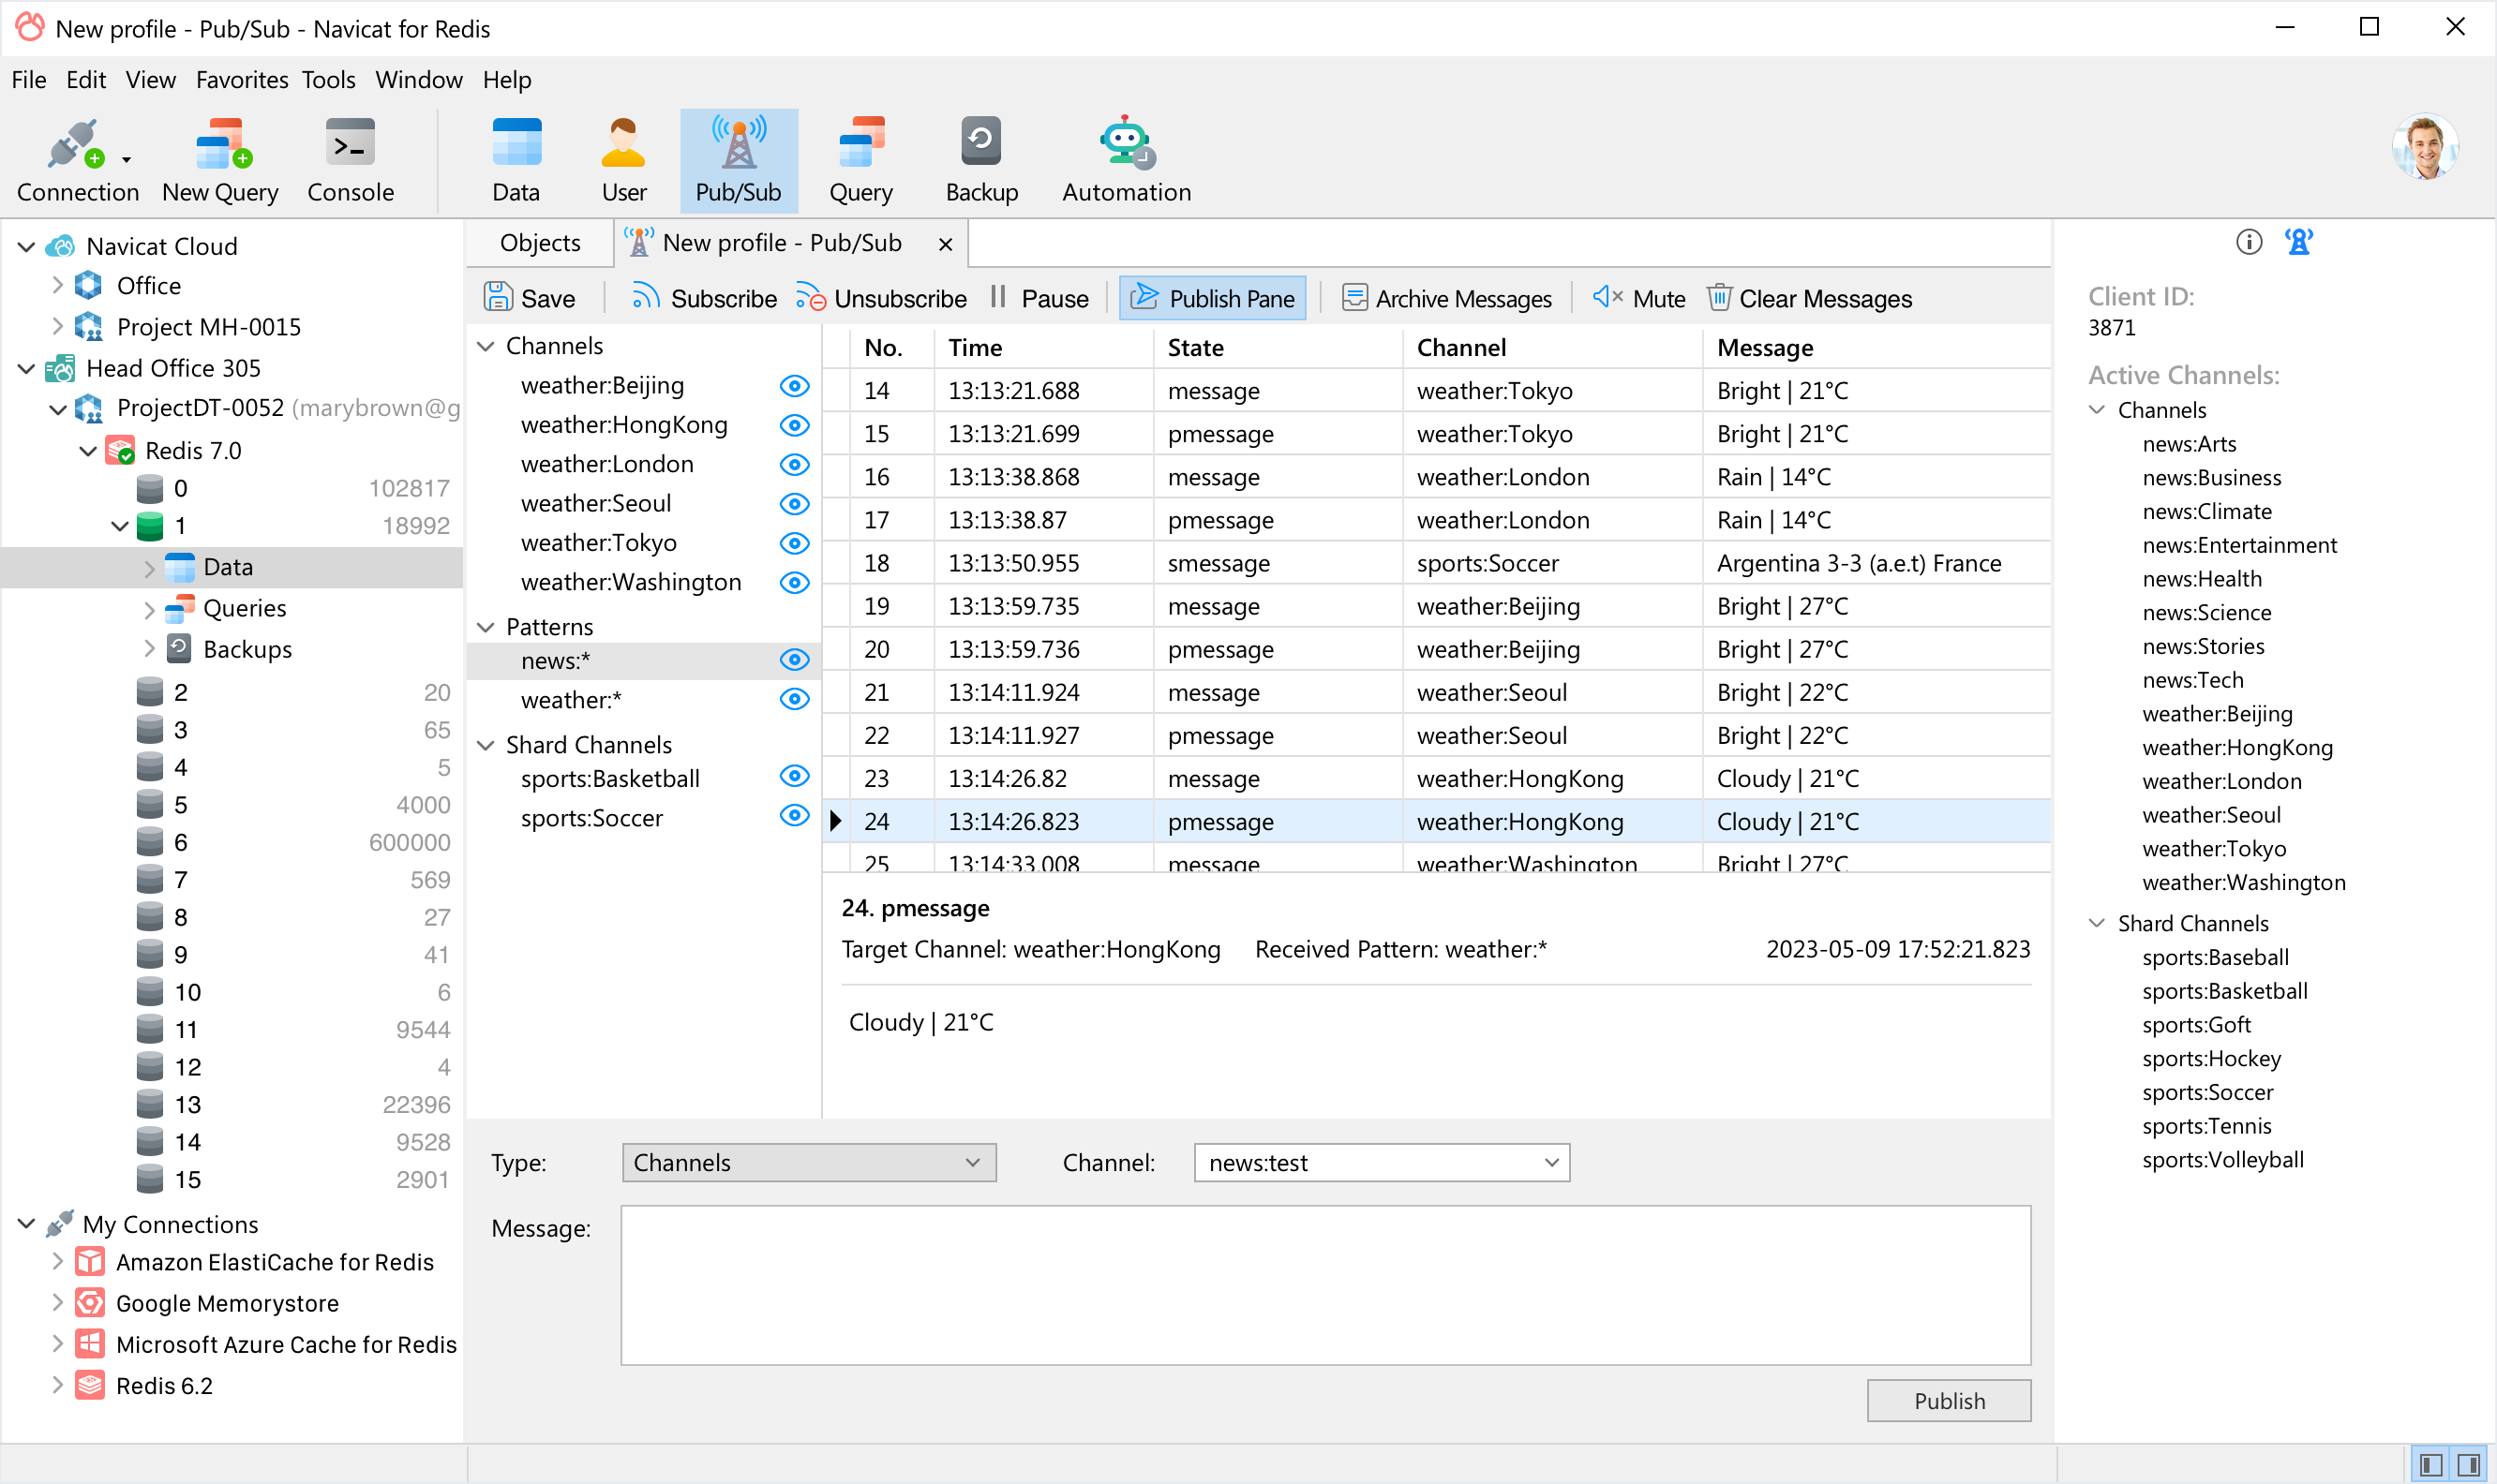Close the New profile - Pub/Sub tab
This screenshot has height=1484, width=2497.
[946, 244]
